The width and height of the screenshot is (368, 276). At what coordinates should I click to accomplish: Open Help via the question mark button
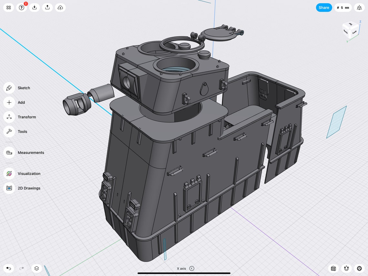click(x=21, y=7)
